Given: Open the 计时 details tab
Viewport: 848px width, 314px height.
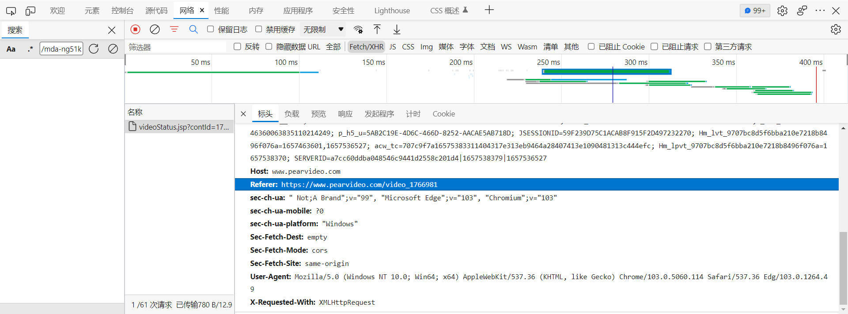Looking at the screenshot, I should point(413,114).
